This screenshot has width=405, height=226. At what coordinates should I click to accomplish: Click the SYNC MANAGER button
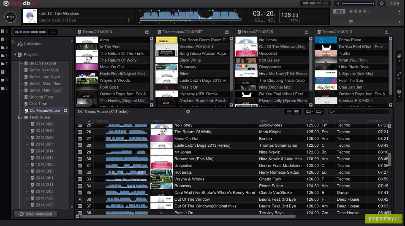point(35,214)
